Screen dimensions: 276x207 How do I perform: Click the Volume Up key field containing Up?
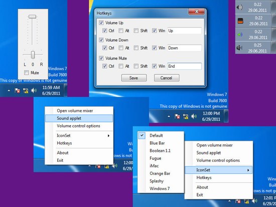pyautogui.click(x=184, y=31)
